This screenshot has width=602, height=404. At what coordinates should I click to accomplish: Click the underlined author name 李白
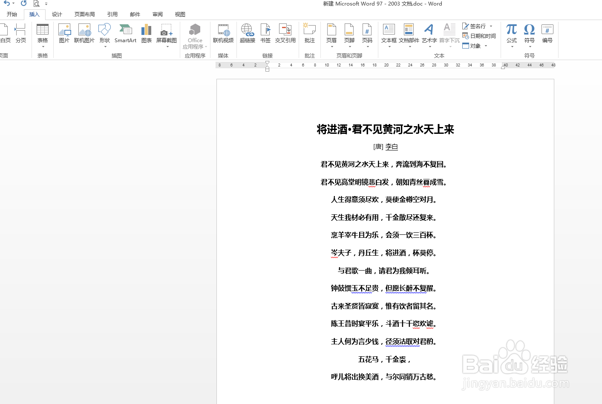pos(392,147)
